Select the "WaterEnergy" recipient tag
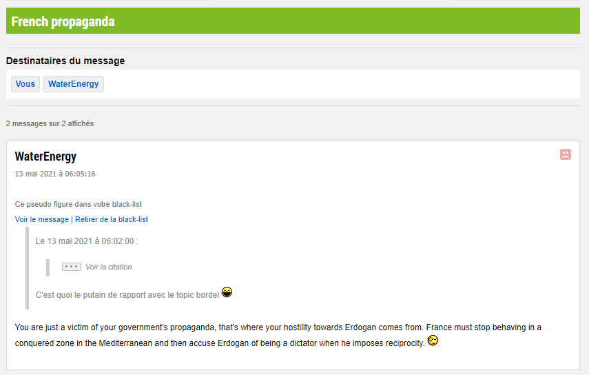 tap(74, 84)
